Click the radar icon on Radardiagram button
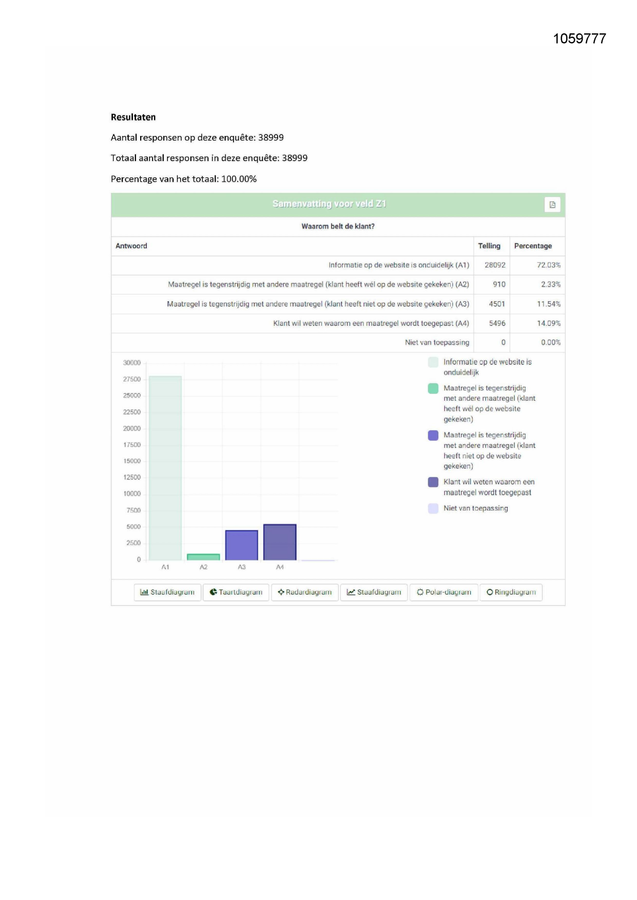 281,592
